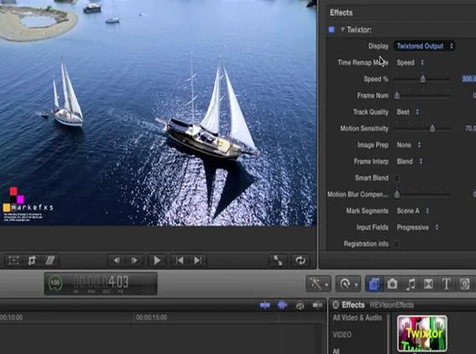
Task: Show the Effects browser button
Action: click(x=374, y=284)
